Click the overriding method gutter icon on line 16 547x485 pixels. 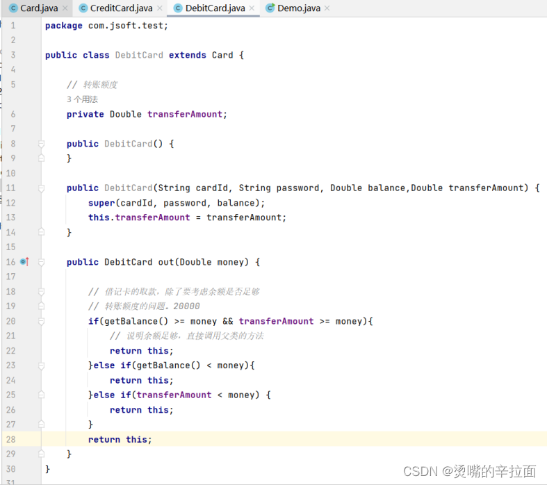pos(24,261)
